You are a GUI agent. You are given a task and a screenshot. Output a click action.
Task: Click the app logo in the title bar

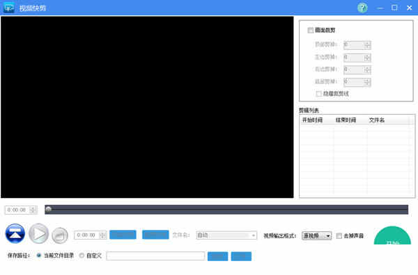tap(9, 8)
